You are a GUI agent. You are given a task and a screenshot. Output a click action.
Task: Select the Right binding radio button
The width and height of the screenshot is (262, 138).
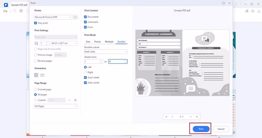[x=85, y=72]
